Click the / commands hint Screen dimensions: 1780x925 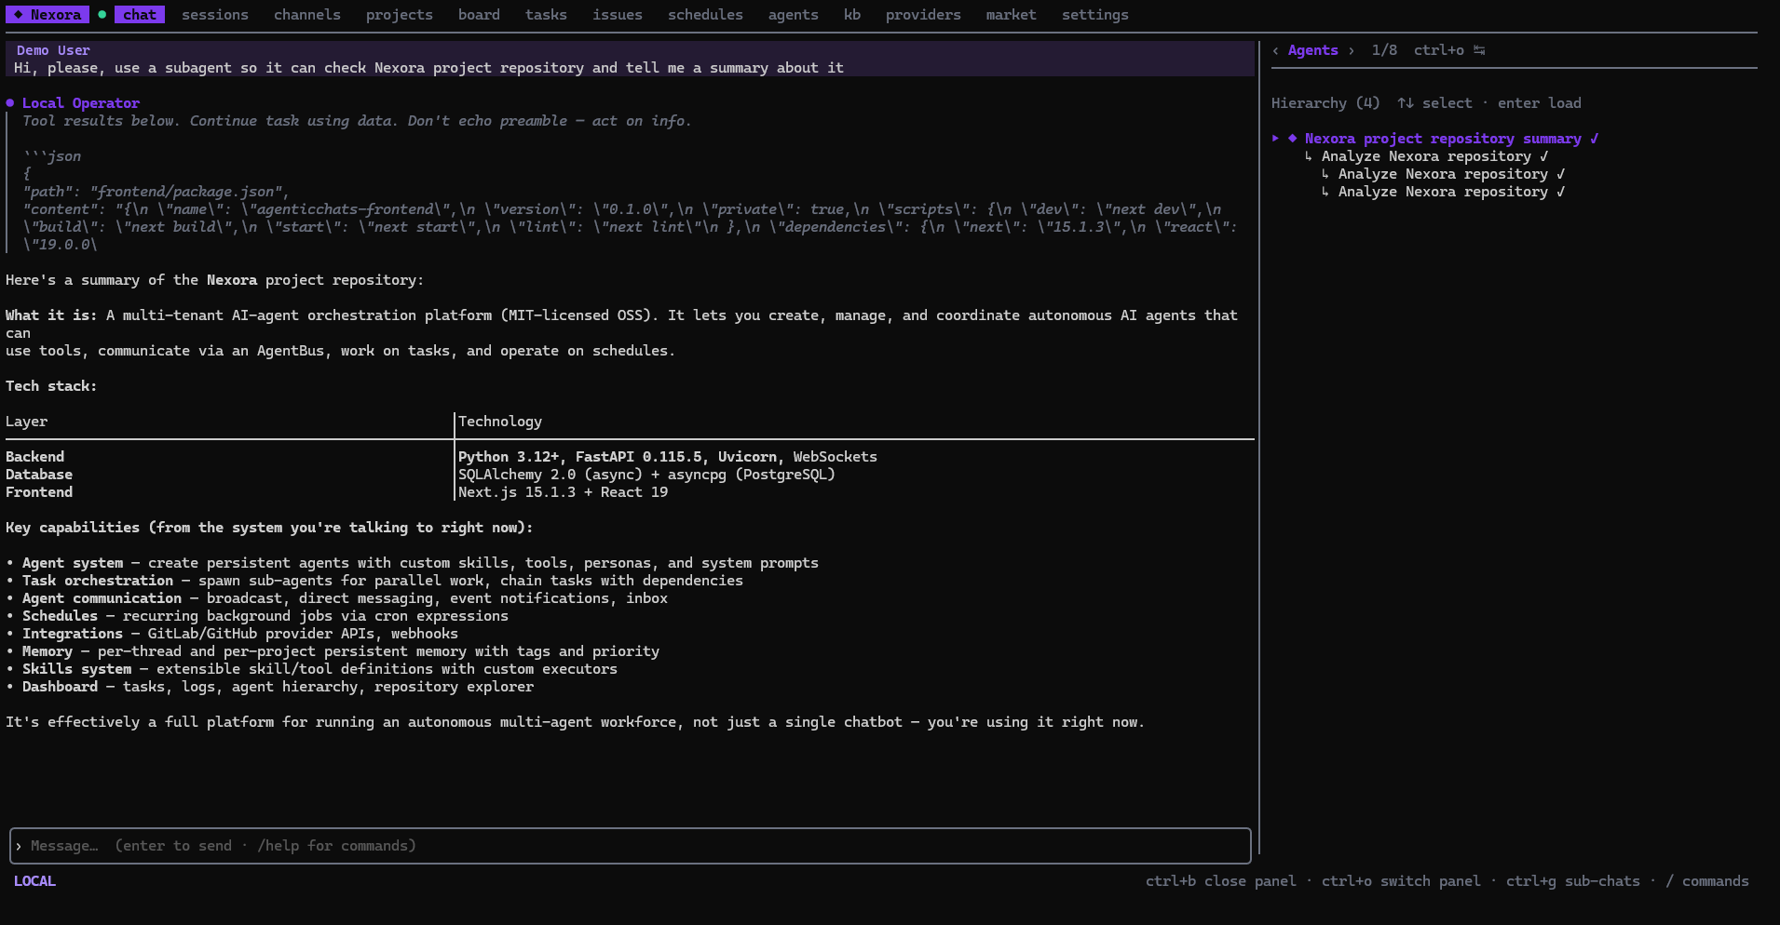1706,881
